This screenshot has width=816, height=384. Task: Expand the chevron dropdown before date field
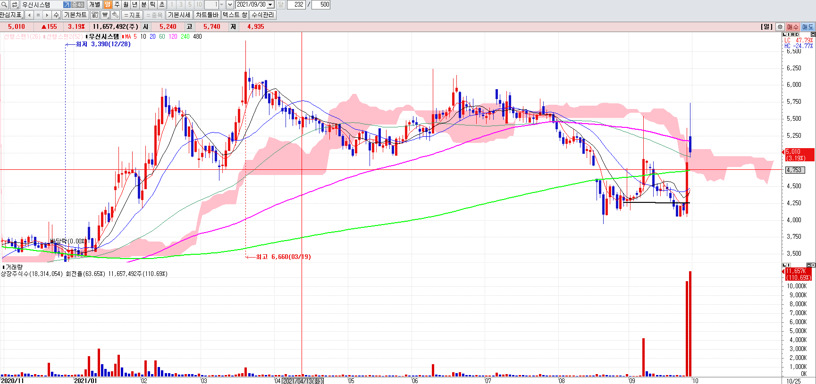(x=230, y=5)
